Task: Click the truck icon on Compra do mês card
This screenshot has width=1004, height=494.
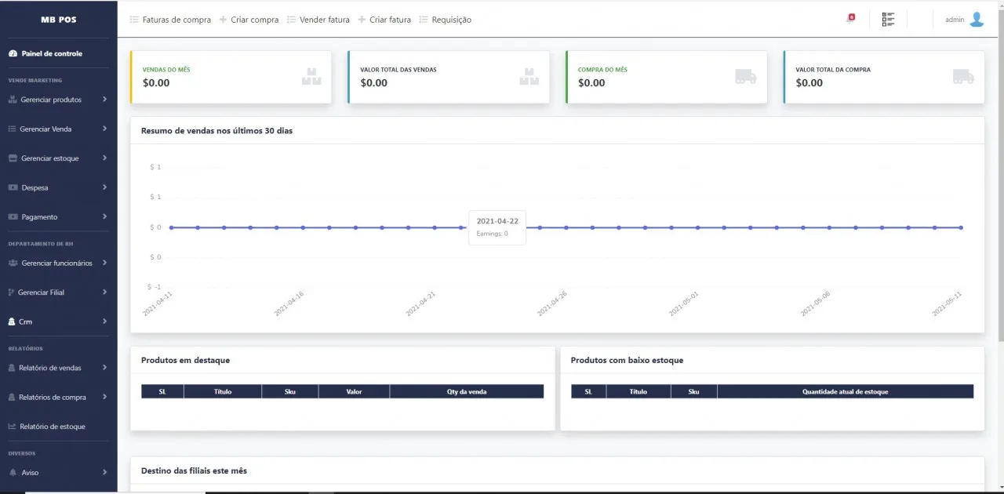Action: [x=745, y=77]
